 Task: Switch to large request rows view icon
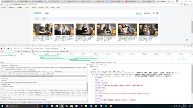coord(18,49)
